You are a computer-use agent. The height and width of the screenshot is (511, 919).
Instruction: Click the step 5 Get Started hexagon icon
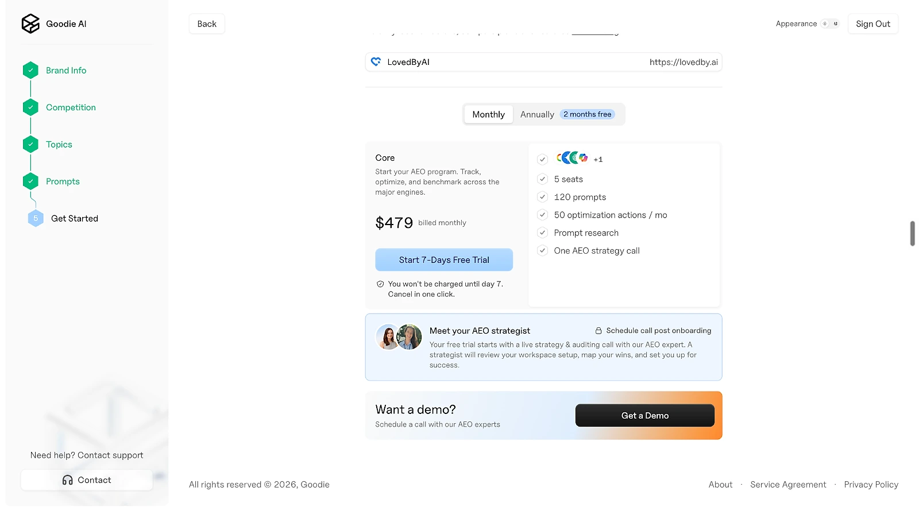(36, 218)
